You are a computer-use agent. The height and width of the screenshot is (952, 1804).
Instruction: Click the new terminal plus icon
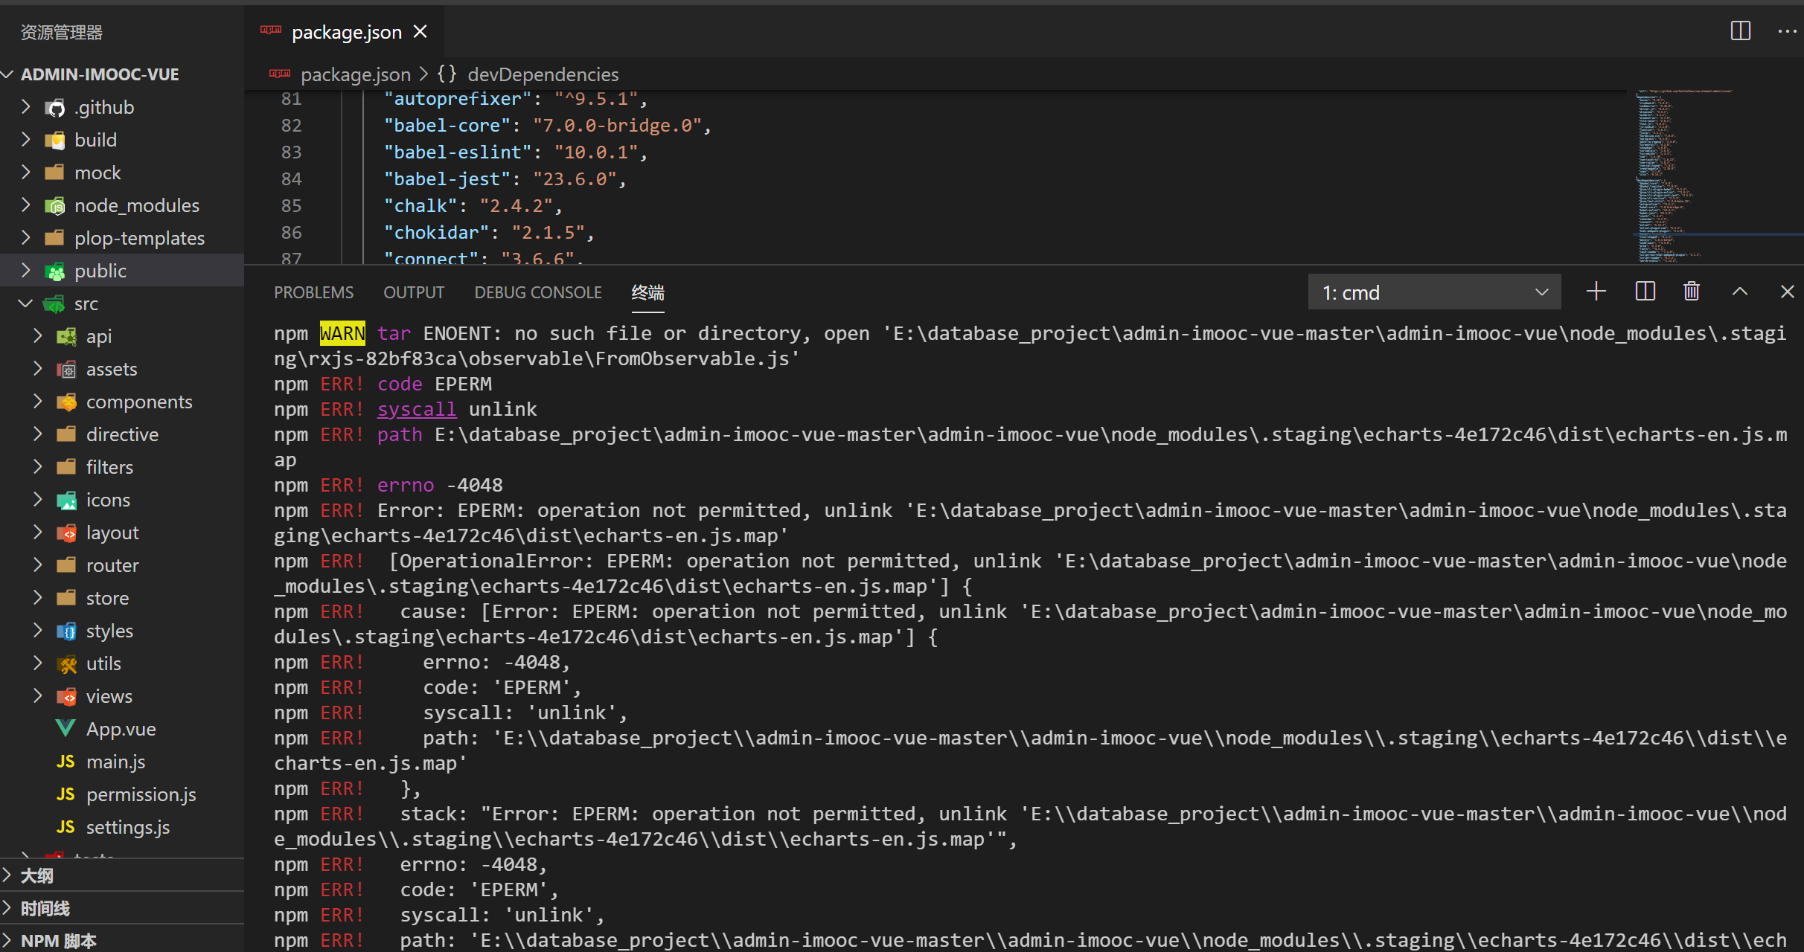(1596, 292)
